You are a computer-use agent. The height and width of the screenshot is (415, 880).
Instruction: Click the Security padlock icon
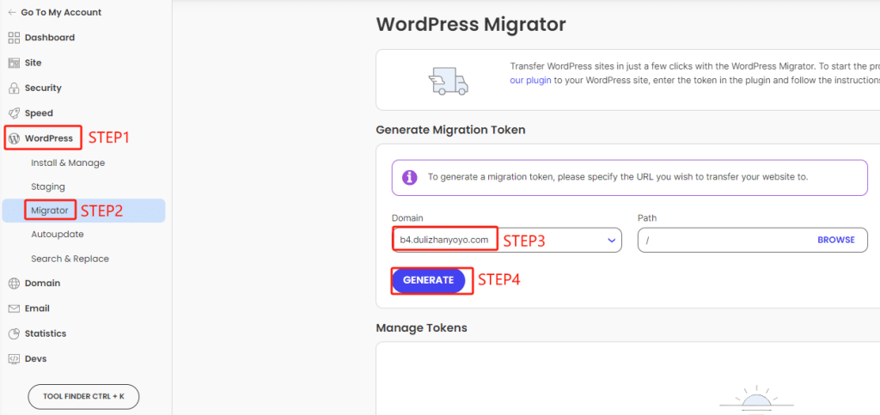tap(14, 88)
